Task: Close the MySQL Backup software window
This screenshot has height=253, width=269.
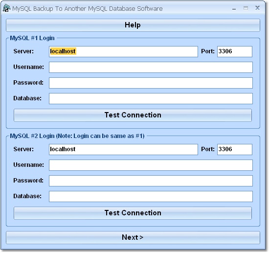Action: 257,8
